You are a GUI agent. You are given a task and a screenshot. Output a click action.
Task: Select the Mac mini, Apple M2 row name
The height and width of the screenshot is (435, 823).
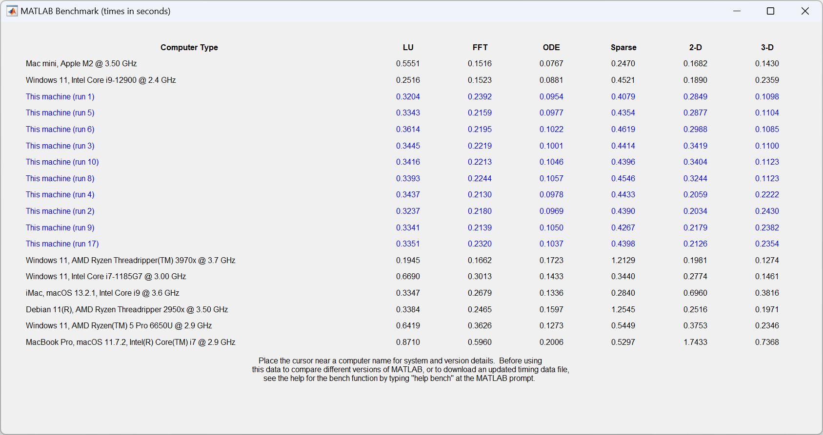tap(81, 64)
